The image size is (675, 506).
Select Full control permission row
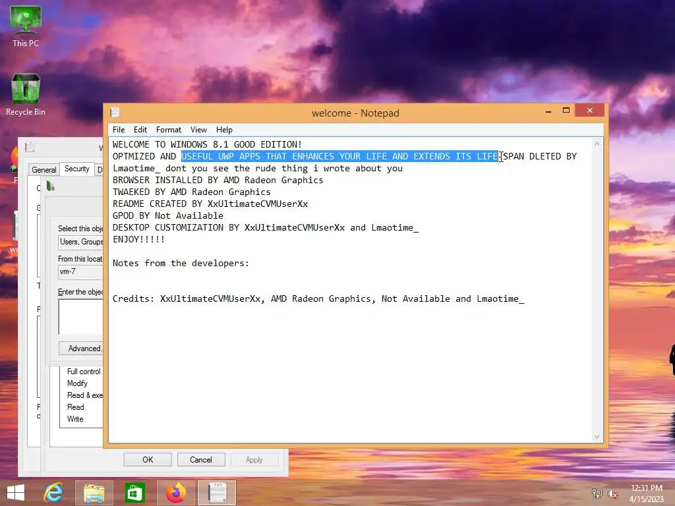coord(84,372)
